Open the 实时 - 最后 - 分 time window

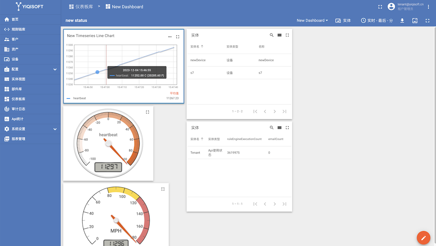376,20
